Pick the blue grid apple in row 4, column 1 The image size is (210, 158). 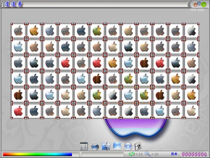18,79
